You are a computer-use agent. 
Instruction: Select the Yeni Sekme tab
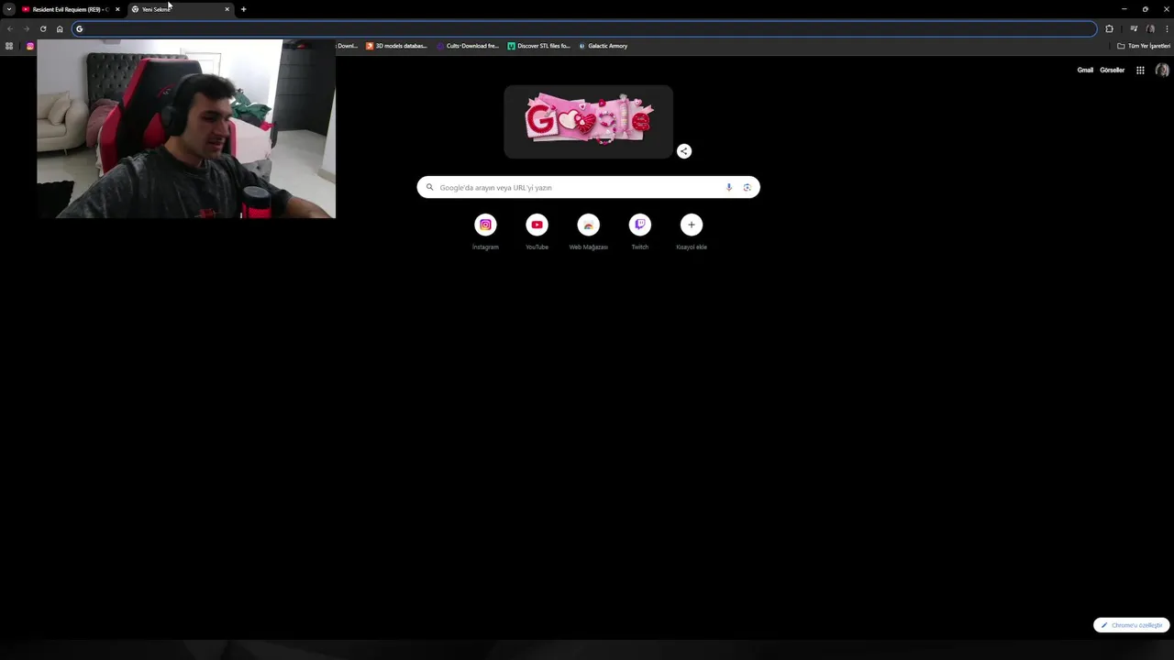181,9
